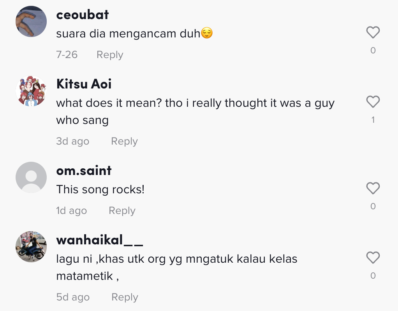398x311 pixels.
Task: Open ceoubat's profile picture
Action: coord(31,21)
